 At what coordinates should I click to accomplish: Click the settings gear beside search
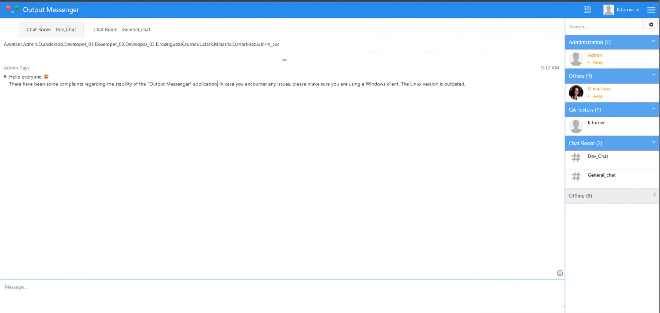[x=651, y=25]
